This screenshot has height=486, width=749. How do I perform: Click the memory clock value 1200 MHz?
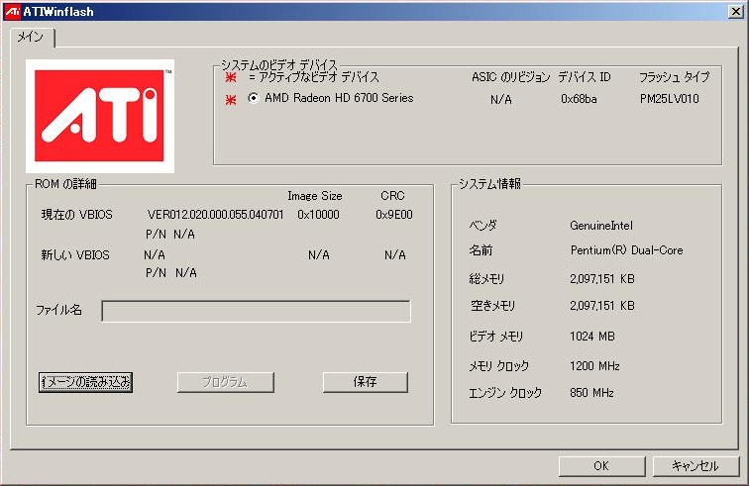(x=594, y=366)
